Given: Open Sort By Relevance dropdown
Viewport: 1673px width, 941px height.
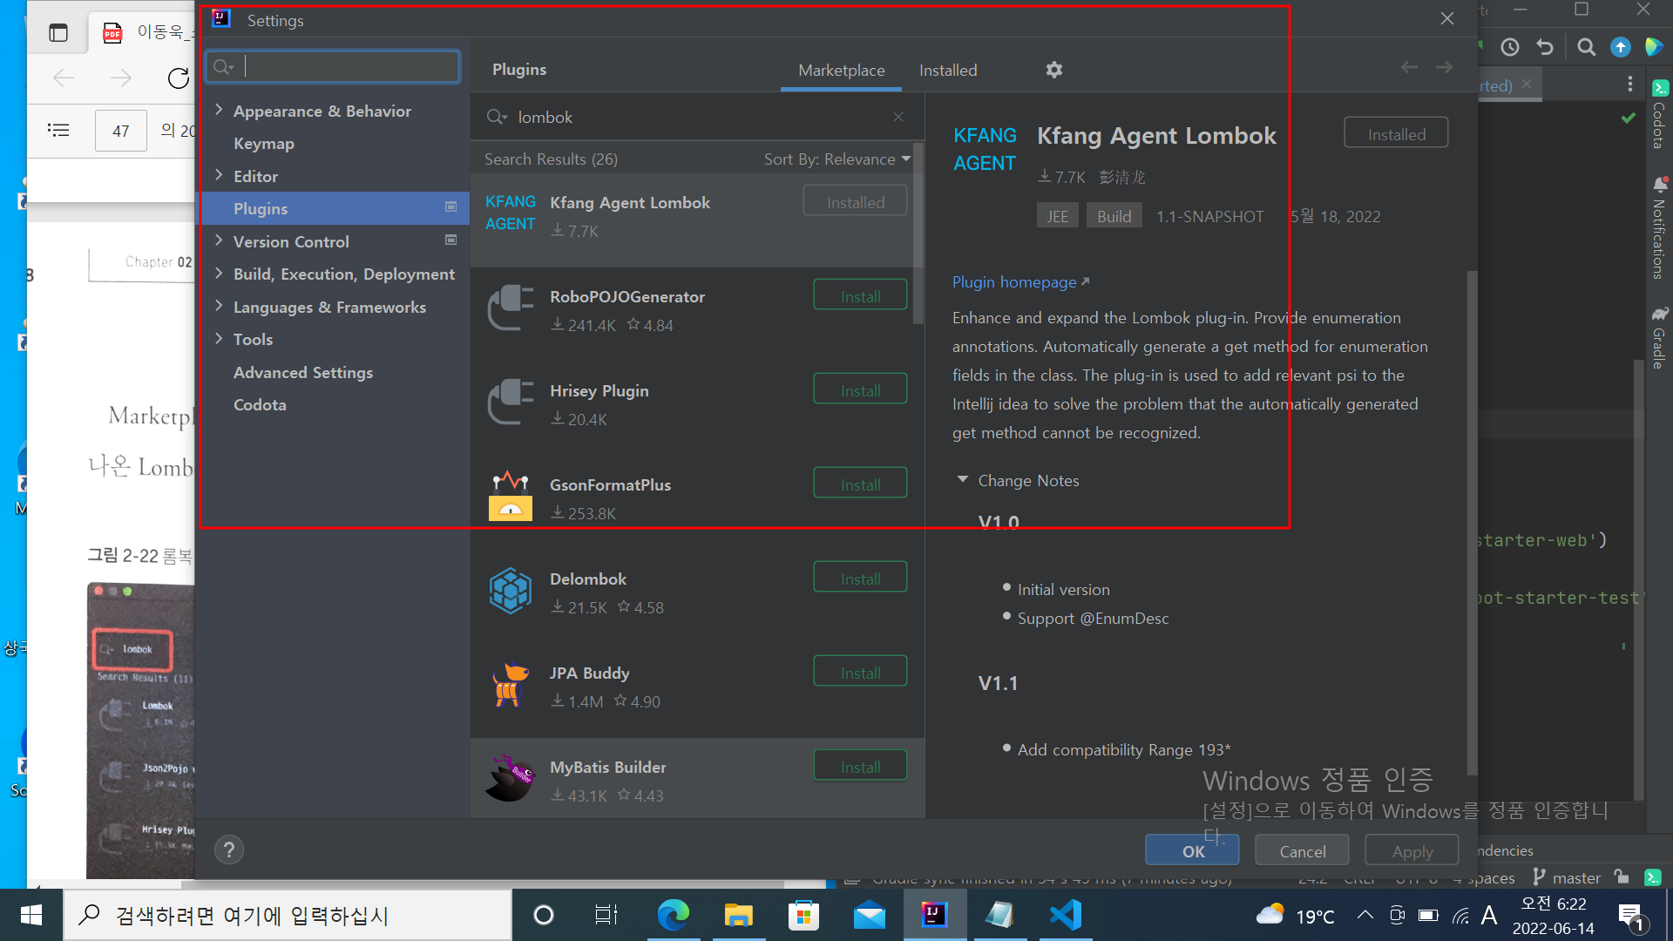Looking at the screenshot, I should (836, 159).
